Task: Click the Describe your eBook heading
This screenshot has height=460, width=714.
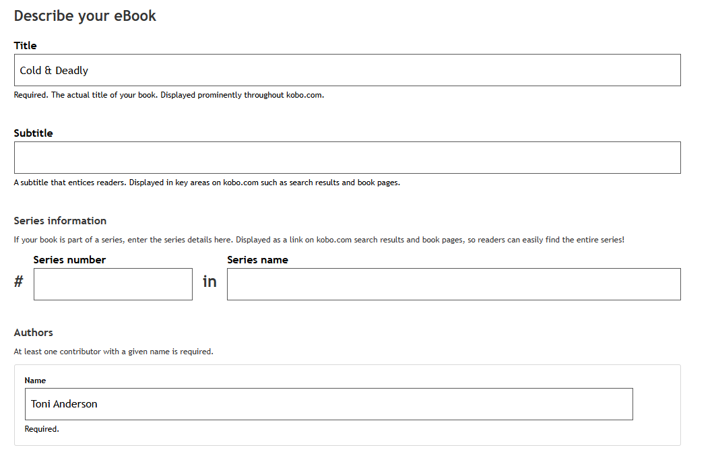Action: point(85,15)
